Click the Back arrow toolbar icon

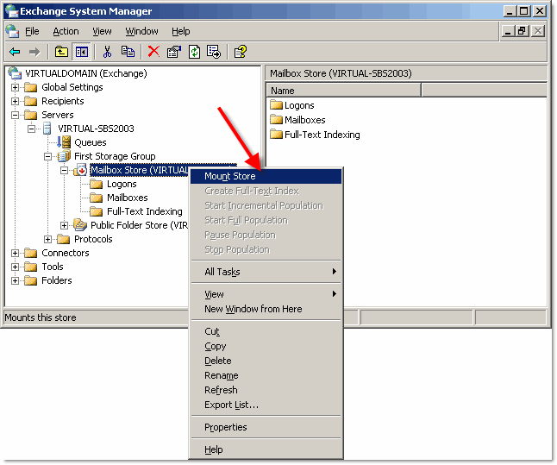pyautogui.click(x=16, y=52)
